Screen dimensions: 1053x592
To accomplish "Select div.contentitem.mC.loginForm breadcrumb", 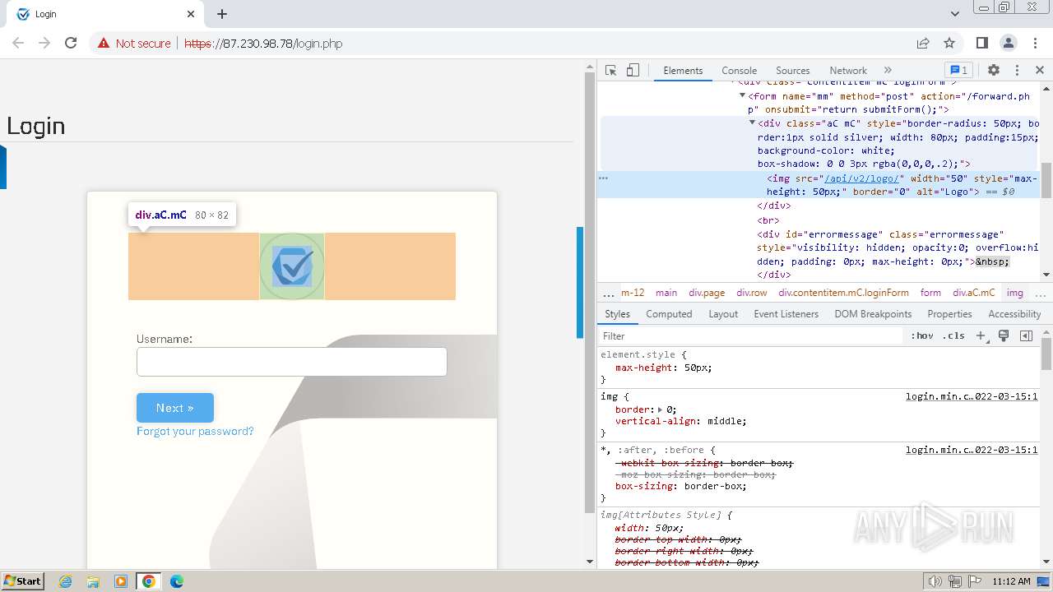I will (x=843, y=293).
